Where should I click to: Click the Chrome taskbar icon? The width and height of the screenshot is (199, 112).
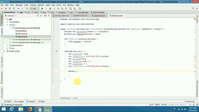39,109
